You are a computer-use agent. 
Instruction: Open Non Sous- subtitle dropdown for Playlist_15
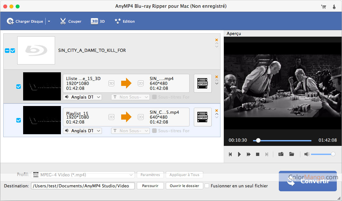(x=130, y=131)
